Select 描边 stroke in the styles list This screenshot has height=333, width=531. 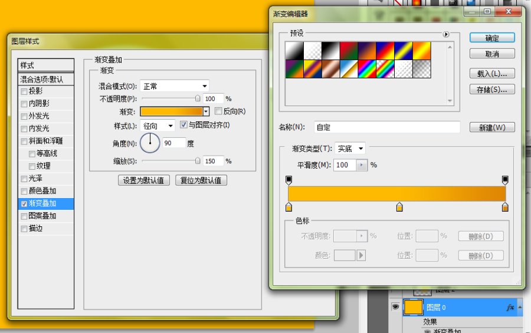35,228
